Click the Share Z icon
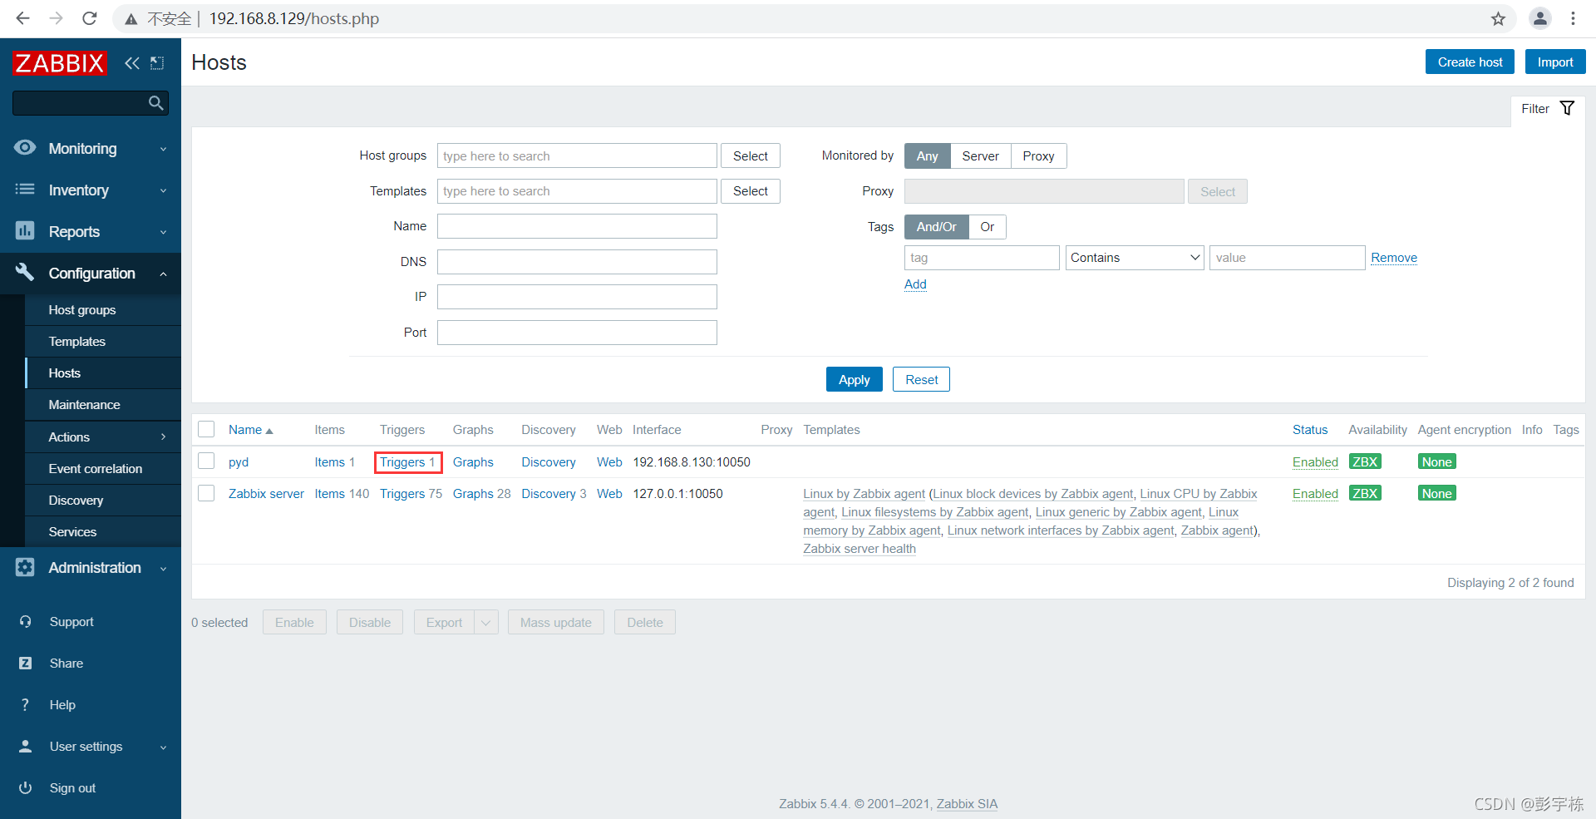The image size is (1596, 819). [26, 664]
